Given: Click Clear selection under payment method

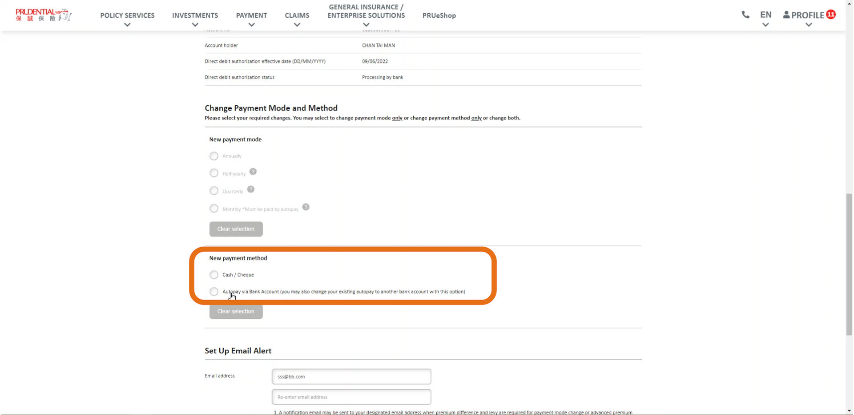Looking at the screenshot, I should [236, 311].
